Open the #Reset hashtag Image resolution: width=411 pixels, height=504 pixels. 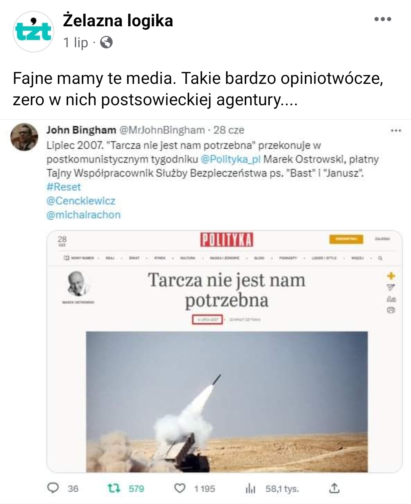(64, 187)
